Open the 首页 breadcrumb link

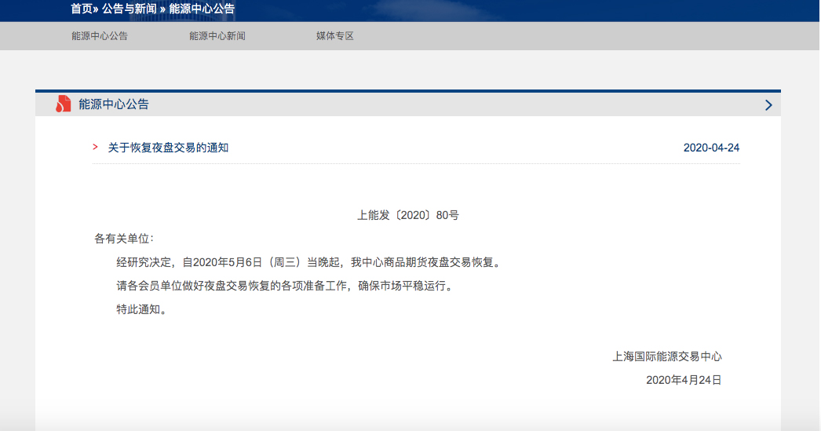(81, 9)
